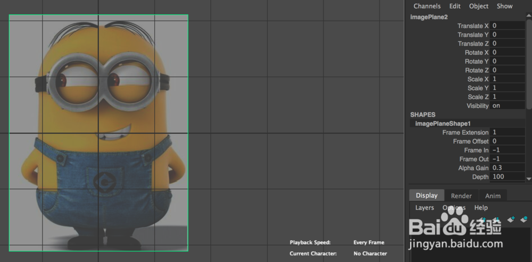This screenshot has width=532, height=262.
Task: Click the Rotate X value field
Action: click(507, 53)
